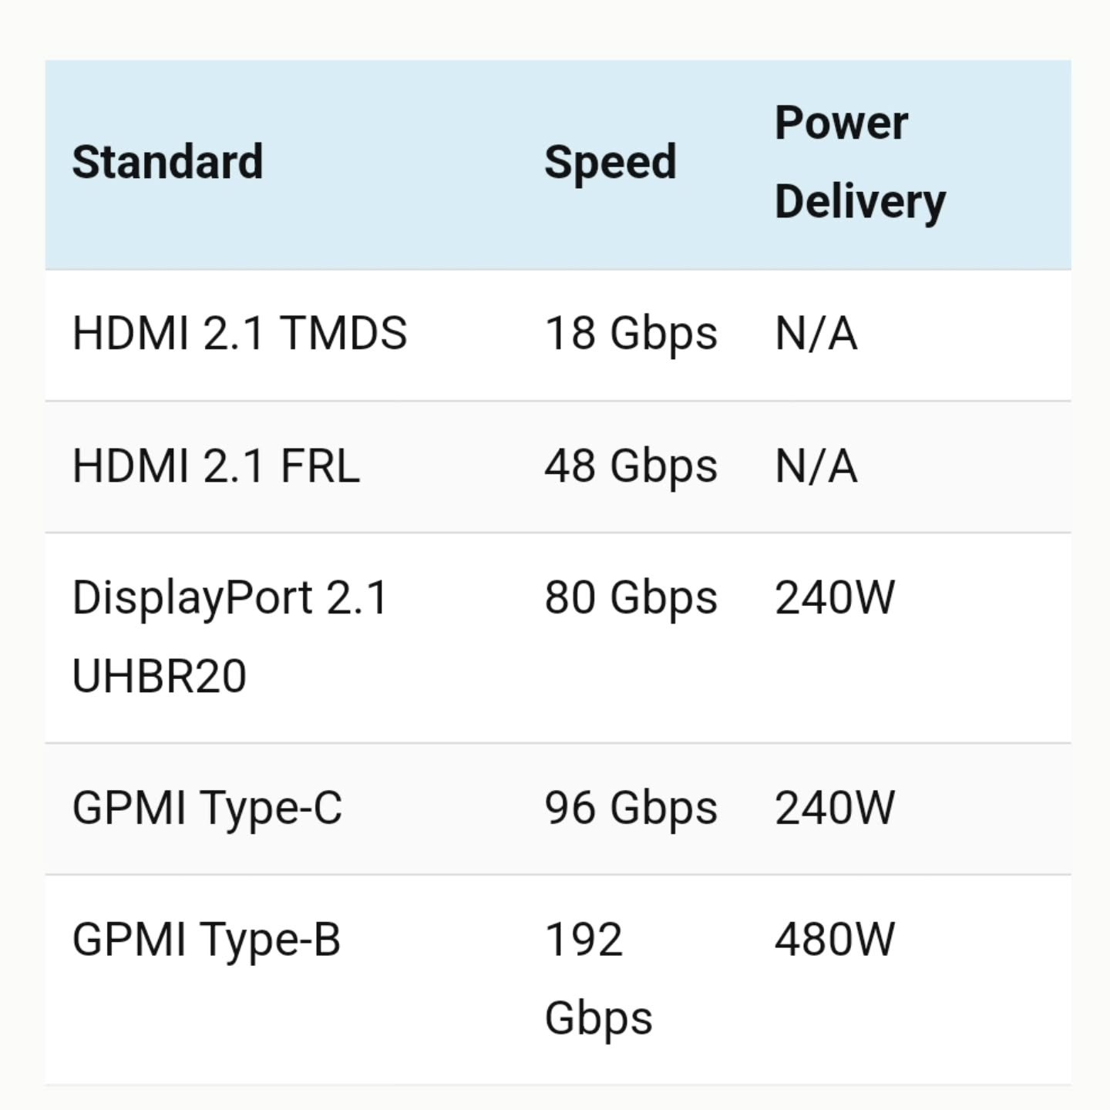Select the GPMI Type-C cell
The height and width of the screenshot is (1110, 1110).
[207, 809]
